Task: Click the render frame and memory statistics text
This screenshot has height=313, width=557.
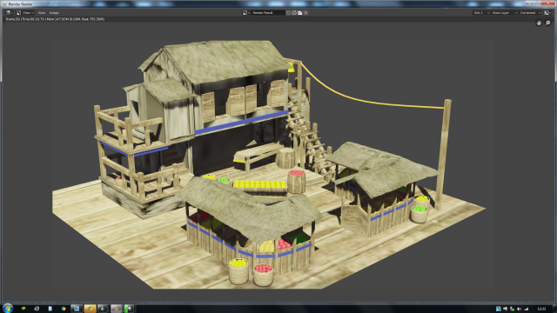Action: (x=55, y=19)
